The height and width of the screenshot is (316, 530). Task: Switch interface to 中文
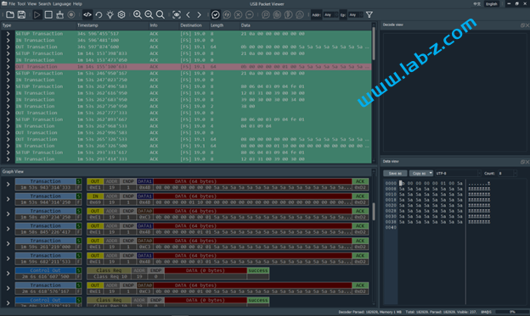(476, 4)
